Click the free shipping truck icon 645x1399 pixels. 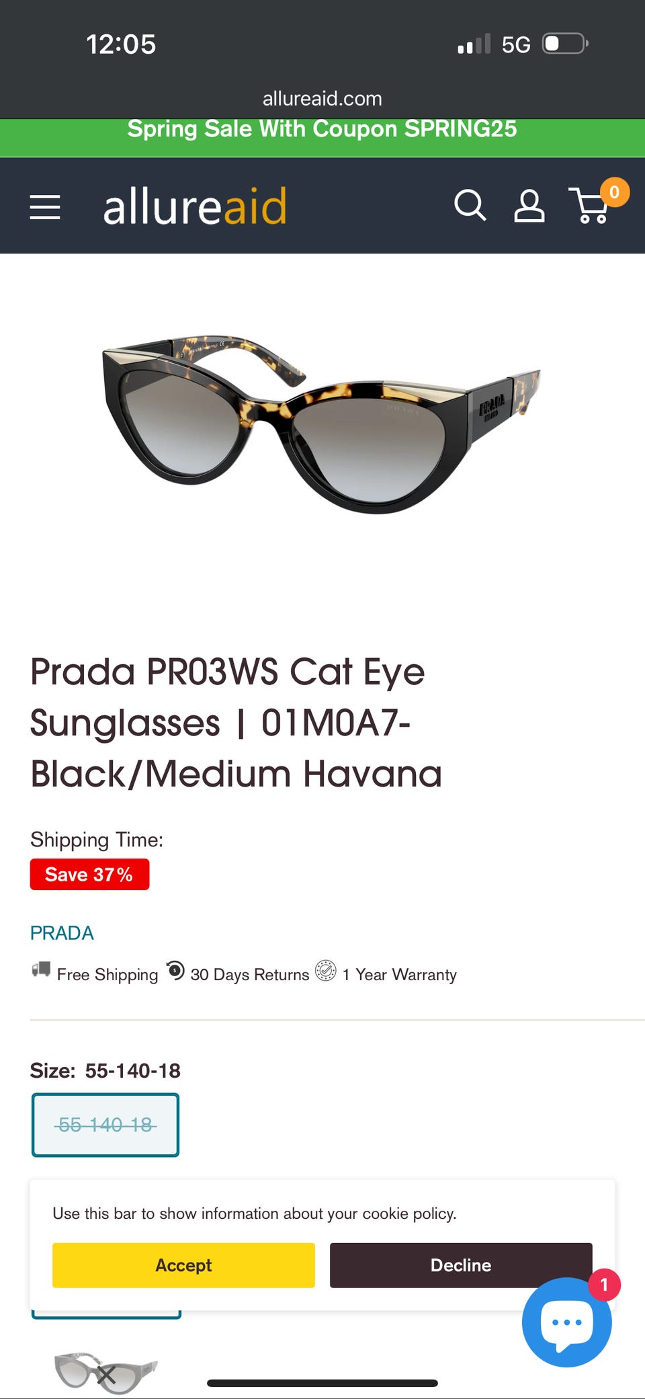41,969
